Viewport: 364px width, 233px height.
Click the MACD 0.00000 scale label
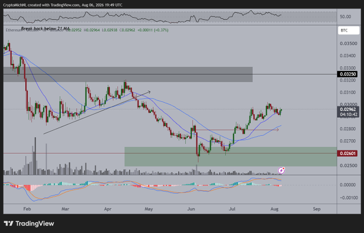coord(347,185)
